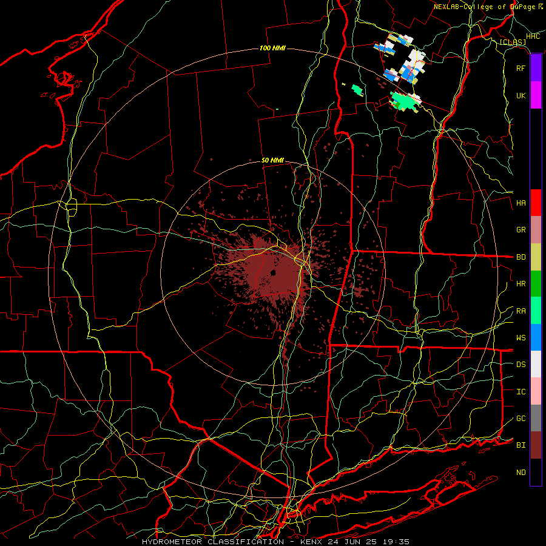Click the RF purple legend swatch

pyautogui.click(x=536, y=68)
